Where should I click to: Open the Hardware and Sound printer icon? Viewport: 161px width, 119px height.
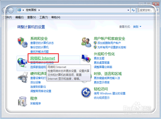23,78
